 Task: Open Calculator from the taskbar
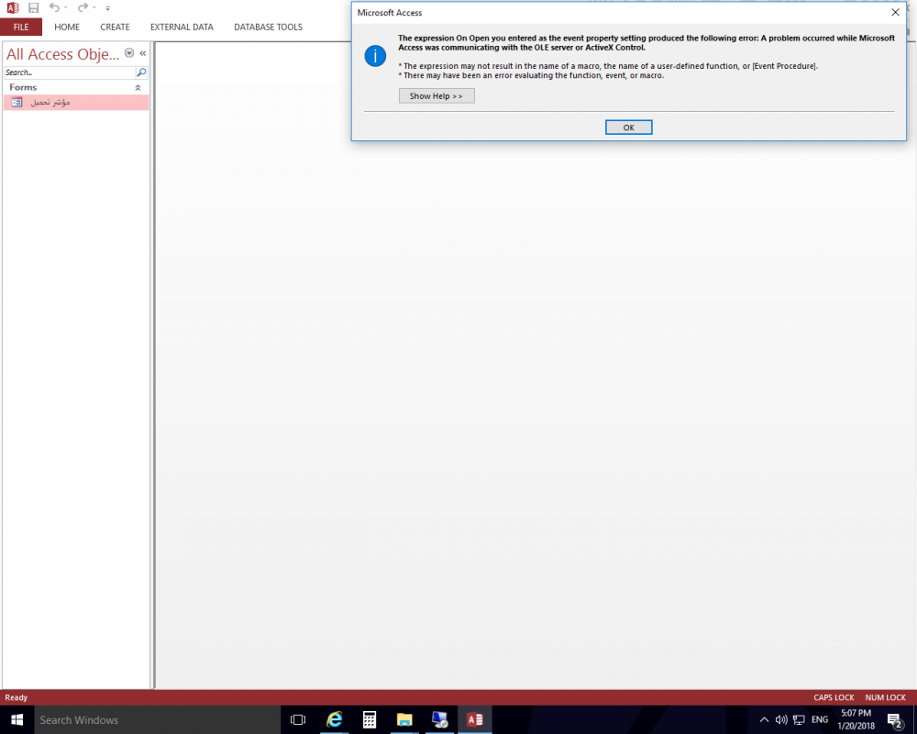click(369, 720)
